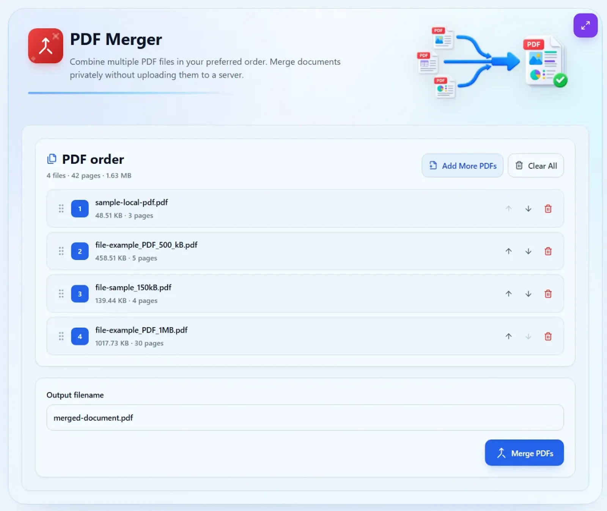607x511 pixels.
Task: Delete sample-local-pdf.pdf from the list
Action: click(x=548, y=209)
